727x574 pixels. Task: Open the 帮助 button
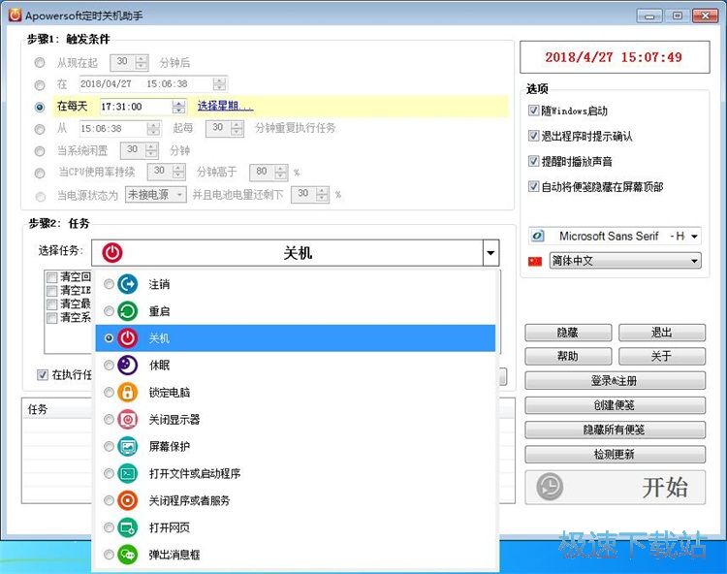568,356
